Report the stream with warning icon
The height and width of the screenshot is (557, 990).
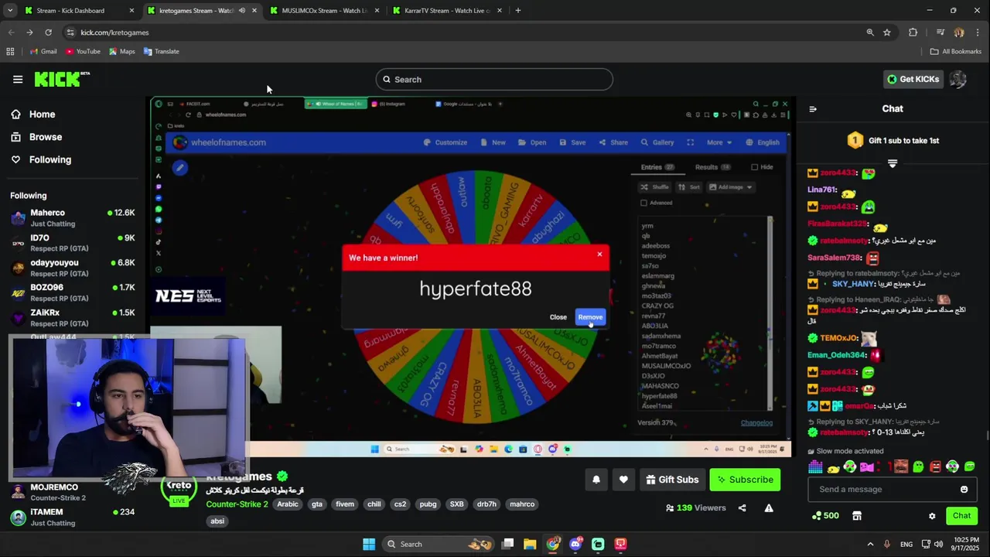(769, 508)
